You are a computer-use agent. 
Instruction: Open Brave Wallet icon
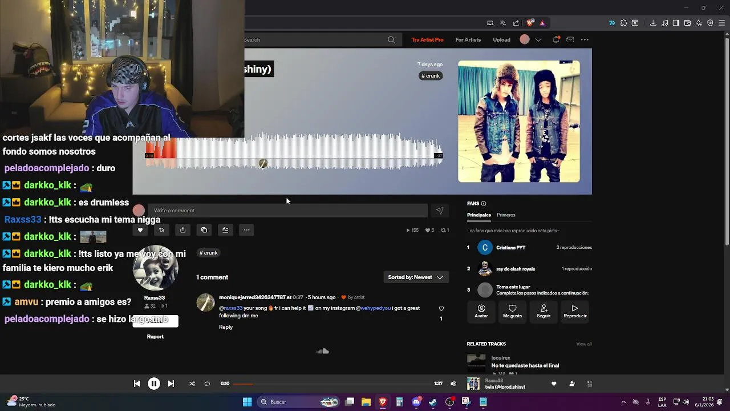click(687, 23)
